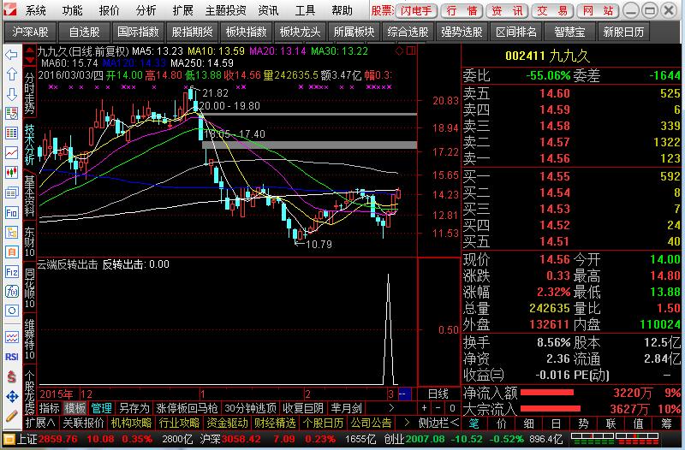685x450 pixels.
Task: Apply the 张停板回马枪 indicator template
Action: [187, 408]
